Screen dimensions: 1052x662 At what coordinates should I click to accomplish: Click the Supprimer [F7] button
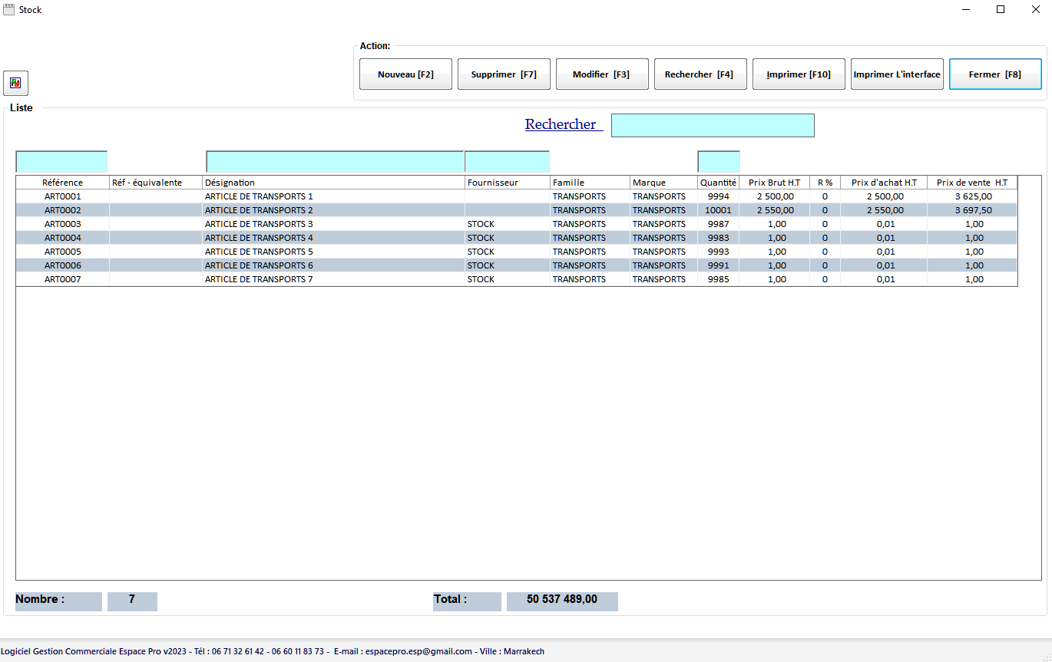click(504, 74)
